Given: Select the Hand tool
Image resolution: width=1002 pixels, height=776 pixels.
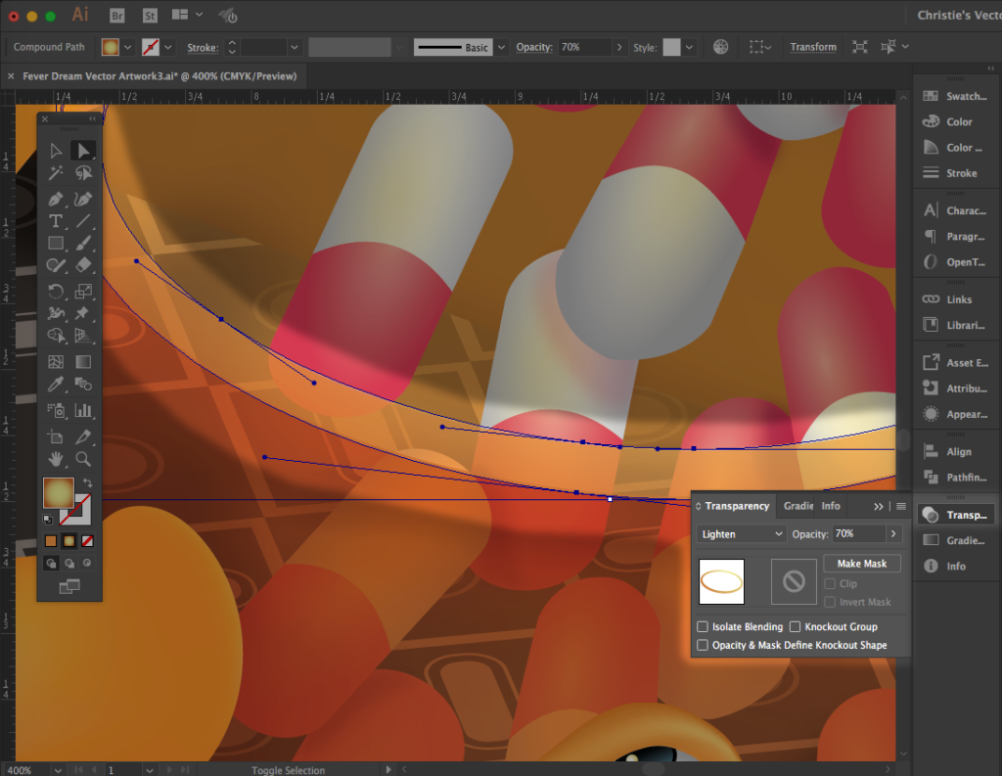Looking at the screenshot, I should 56,458.
